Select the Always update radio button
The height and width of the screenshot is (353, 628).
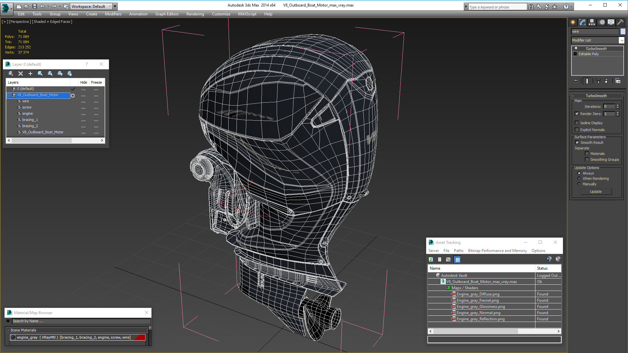point(579,173)
